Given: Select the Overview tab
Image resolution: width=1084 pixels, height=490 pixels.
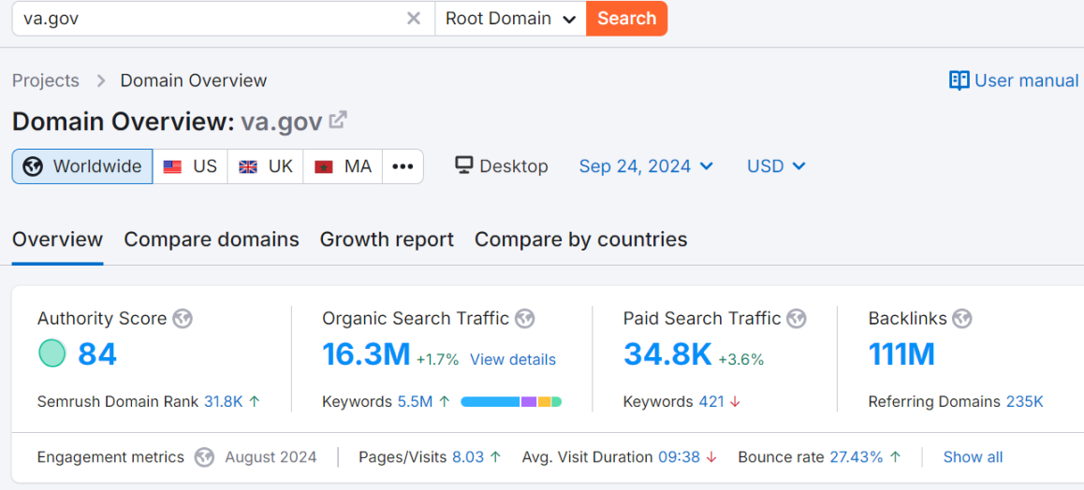Looking at the screenshot, I should [57, 239].
